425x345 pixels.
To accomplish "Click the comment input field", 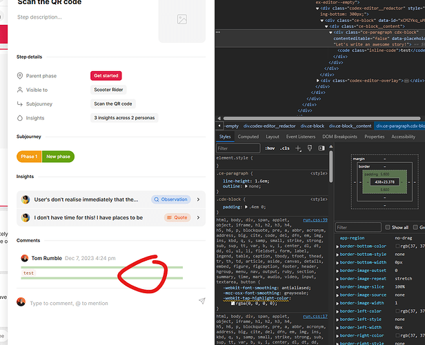I will pyautogui.click(x=112, y=304).
